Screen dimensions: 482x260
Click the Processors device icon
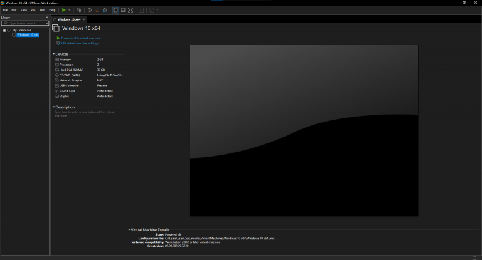coord(57,65)
